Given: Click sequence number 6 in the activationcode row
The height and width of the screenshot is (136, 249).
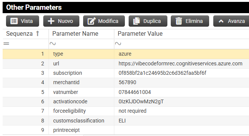Looking at the screenshot, I should [43, 101].
